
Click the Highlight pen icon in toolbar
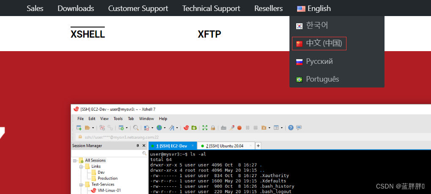coord(232,128)
